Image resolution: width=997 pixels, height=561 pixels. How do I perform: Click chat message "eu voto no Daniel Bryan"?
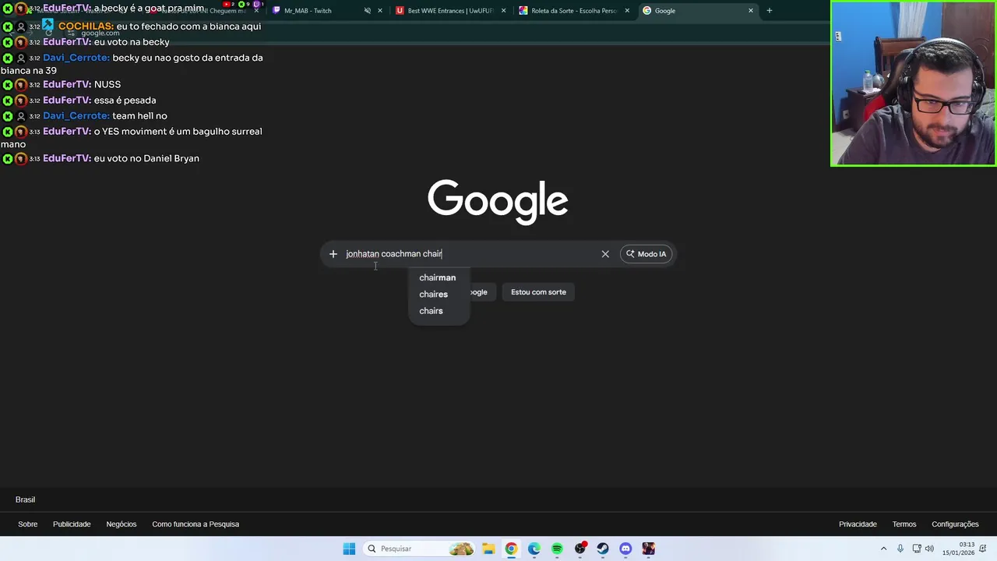[x=146, y=158]
